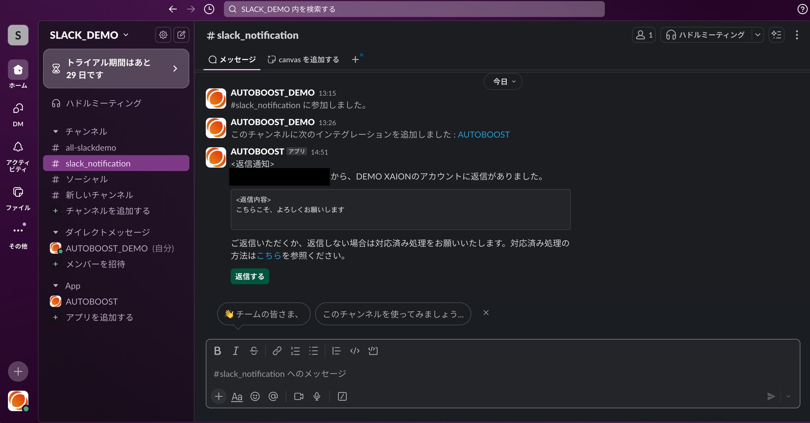
Task: Start a ハドルミーティング from the header
Action: (706, 35)
